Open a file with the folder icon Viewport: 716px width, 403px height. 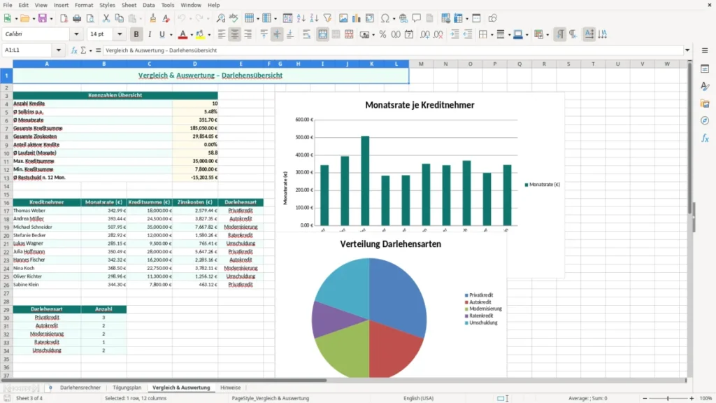point(24,18)
